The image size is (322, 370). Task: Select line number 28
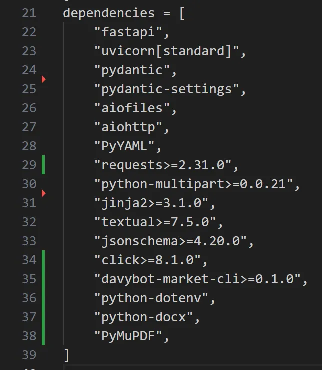coord(29,146)
